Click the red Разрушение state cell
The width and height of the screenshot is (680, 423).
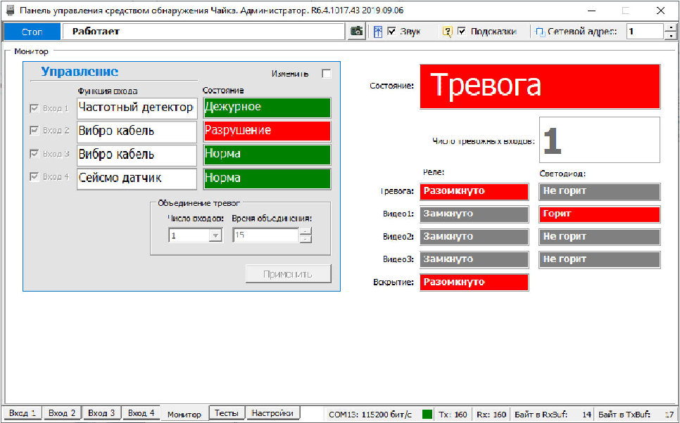pos(267,131)
